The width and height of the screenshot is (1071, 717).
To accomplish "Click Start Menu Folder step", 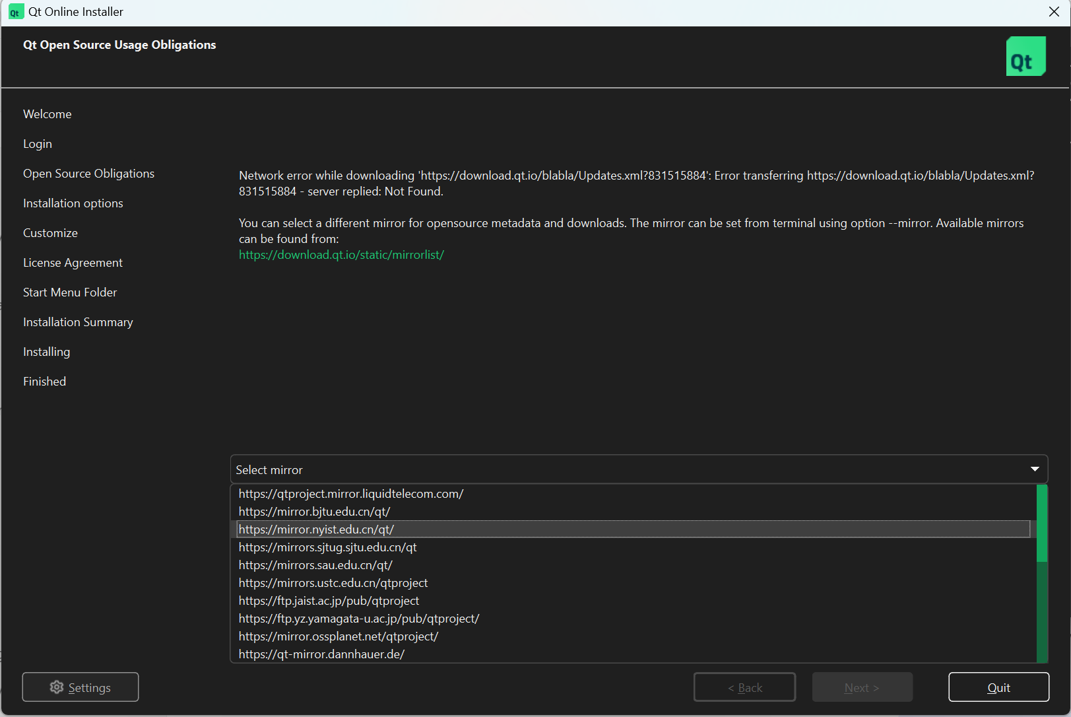I will [x=70, y=292].
